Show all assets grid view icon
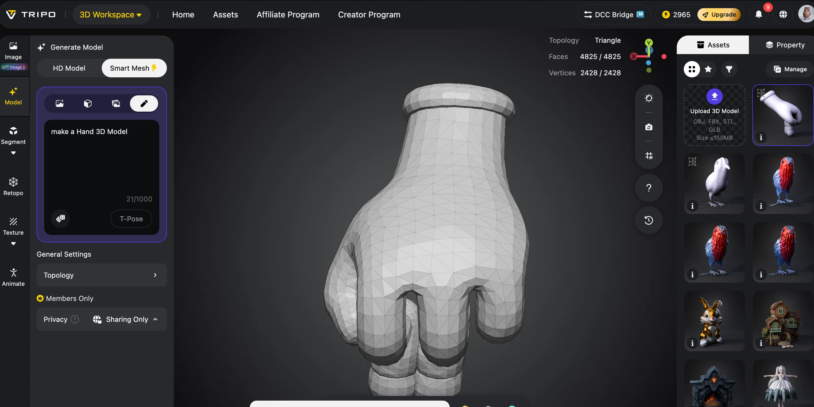Viewport: 814px width, 407px height. [692, 69]
